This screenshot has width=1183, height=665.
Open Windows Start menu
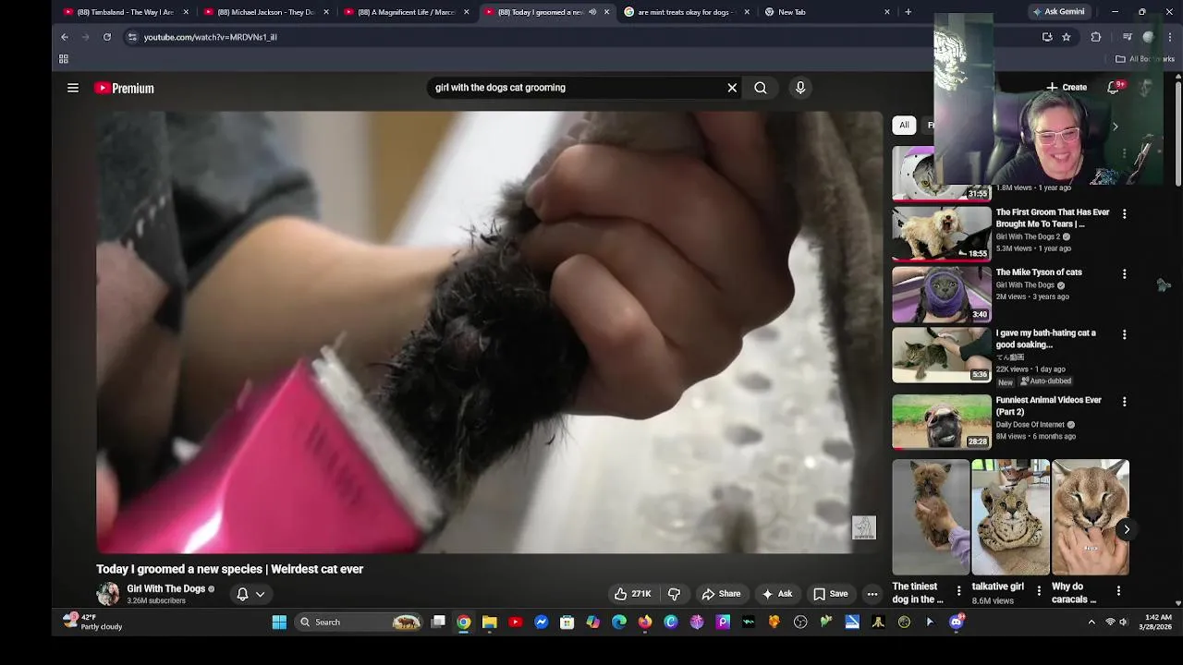pyautogui.click(x=279, y=623)
